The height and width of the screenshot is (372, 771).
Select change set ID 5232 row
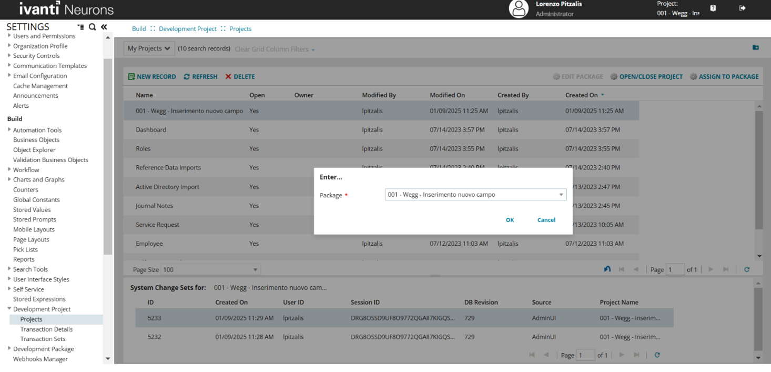[404, 337]
